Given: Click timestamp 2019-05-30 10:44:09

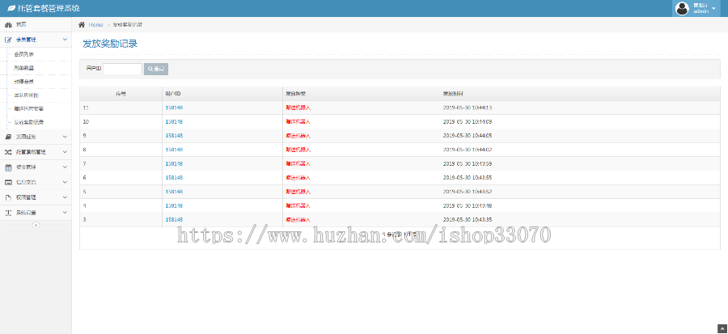Looking at the screenshot, I should pyautogui.click(x=467, y=121).
